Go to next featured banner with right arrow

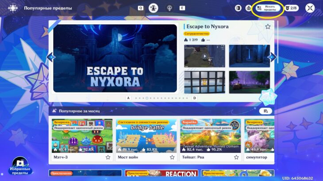(x=272, y=57)
